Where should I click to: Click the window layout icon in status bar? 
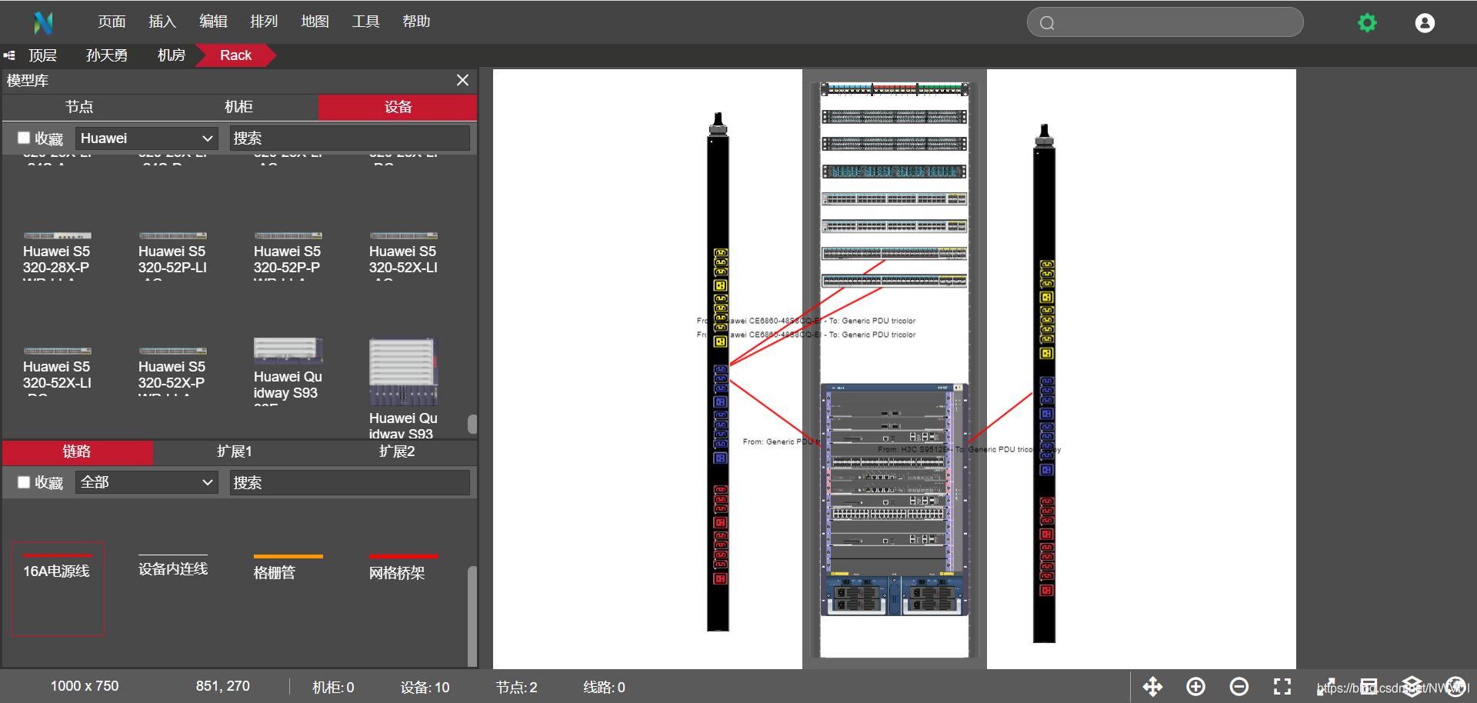coord(1369,686)
